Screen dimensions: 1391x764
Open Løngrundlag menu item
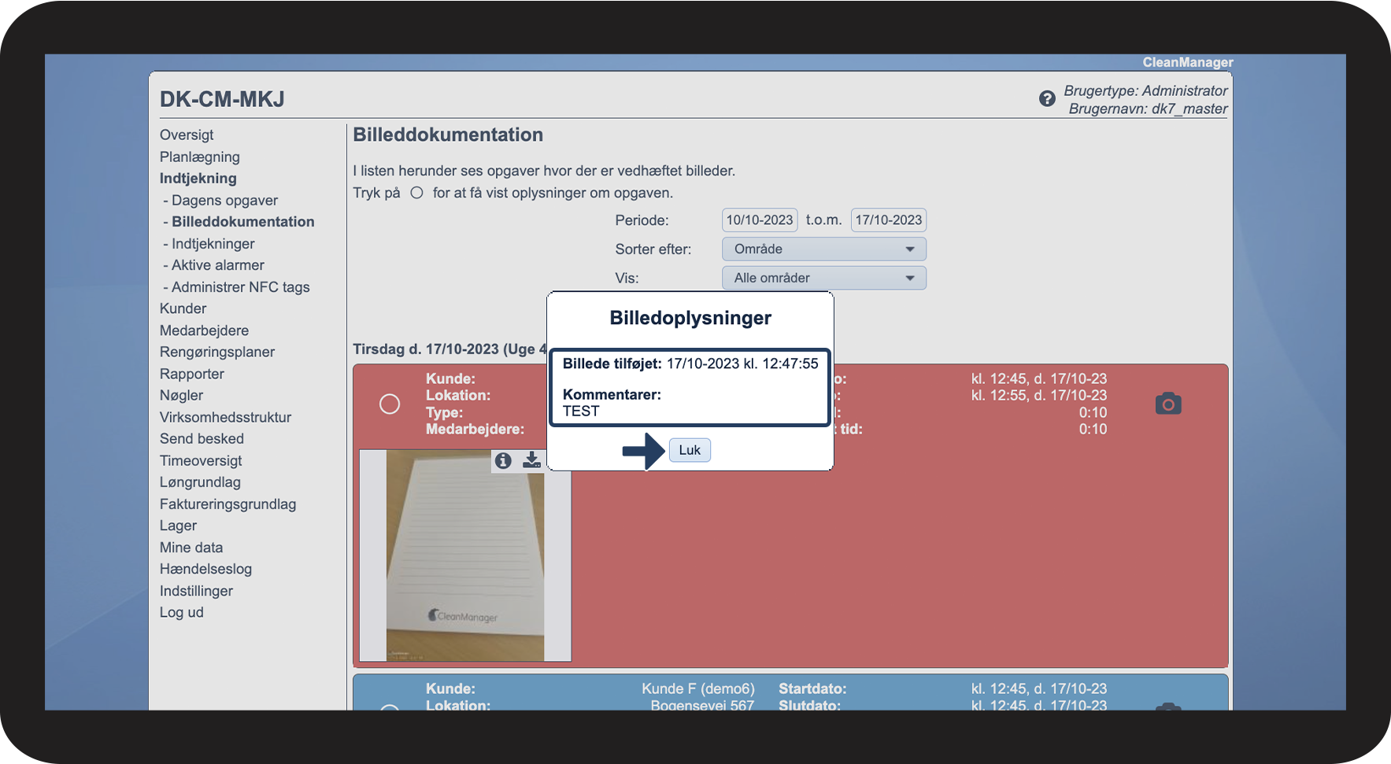click(201, 482)
